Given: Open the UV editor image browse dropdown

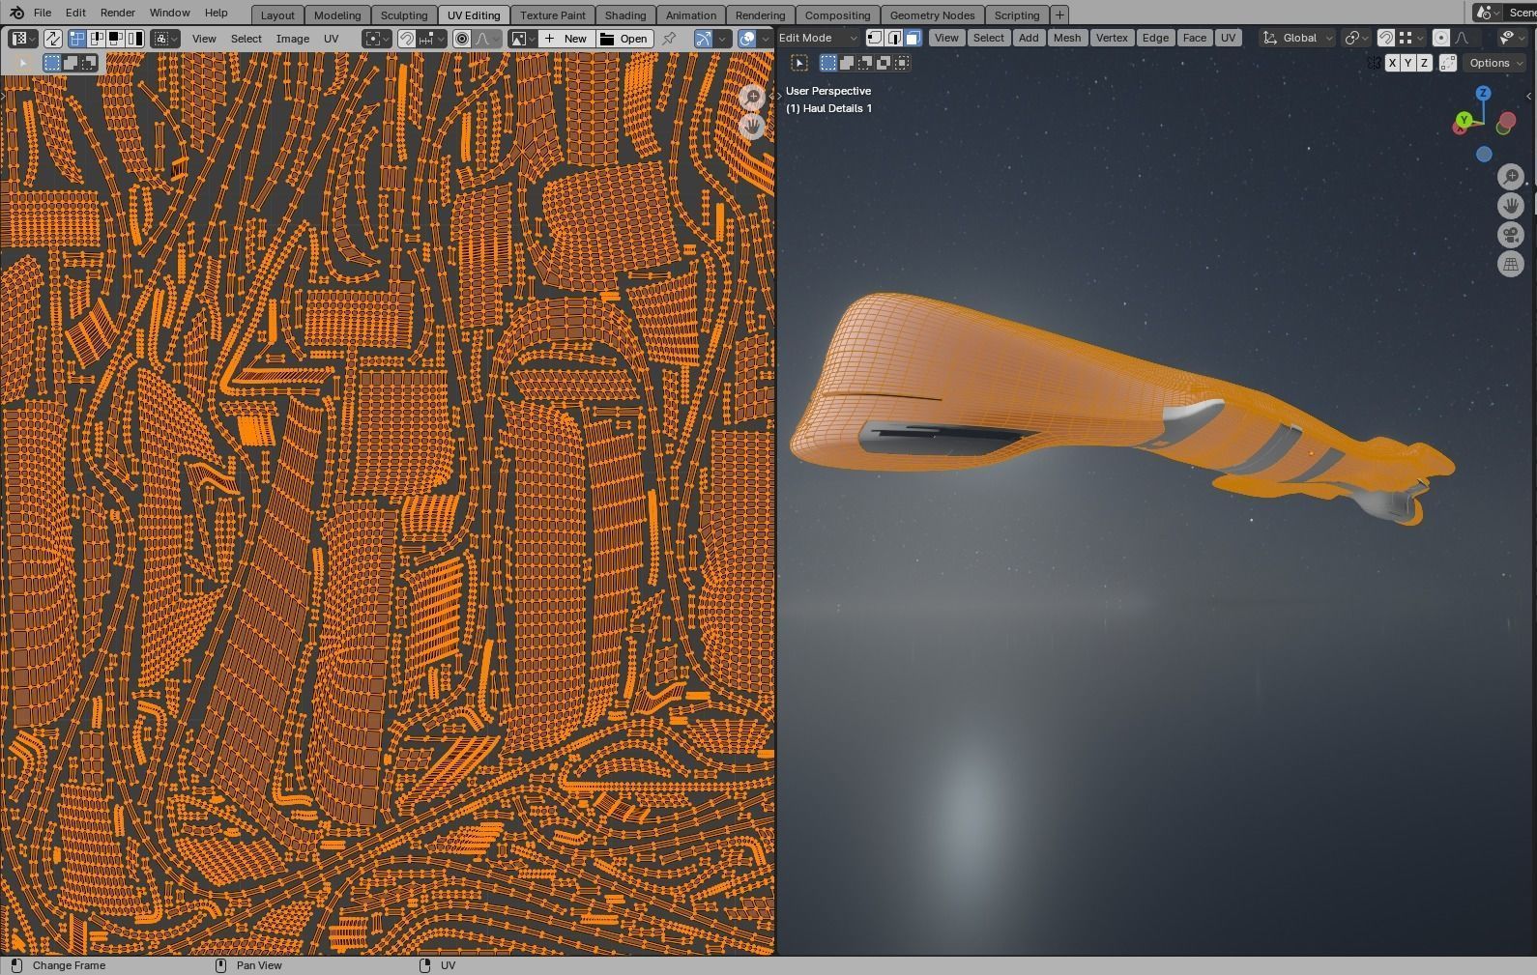Looking at the screenshot, I should click(523, 39).
